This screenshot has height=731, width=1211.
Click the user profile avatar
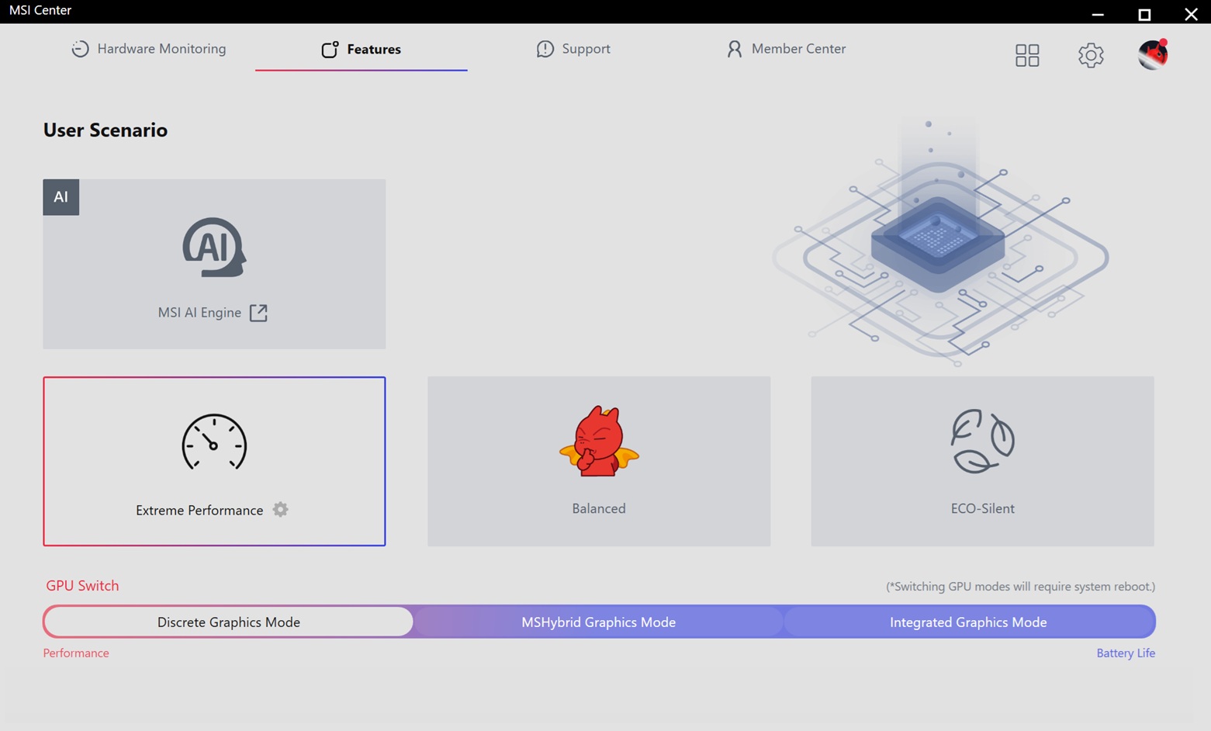[x=1153, y=54]
